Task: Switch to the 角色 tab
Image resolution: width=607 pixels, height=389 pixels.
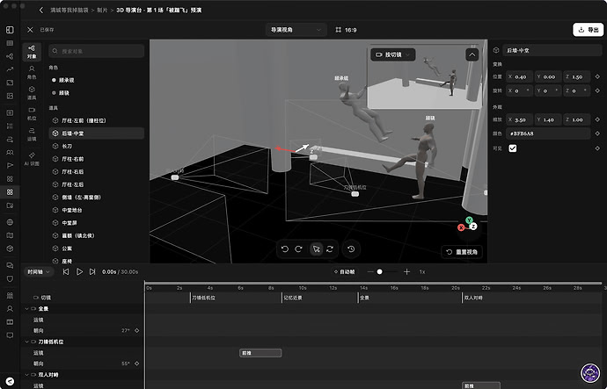Action: tap(32, 73)
